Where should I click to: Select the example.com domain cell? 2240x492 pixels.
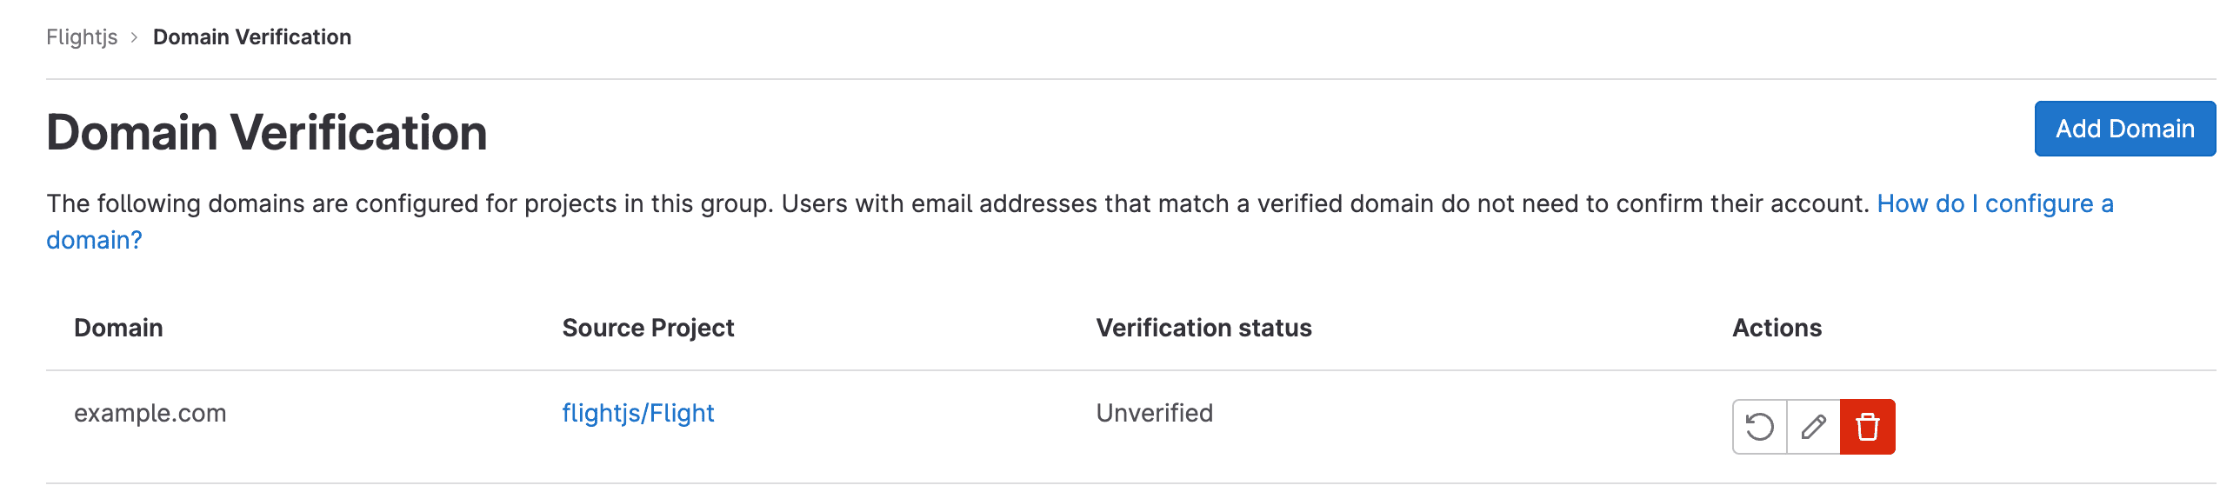point(150,413)
